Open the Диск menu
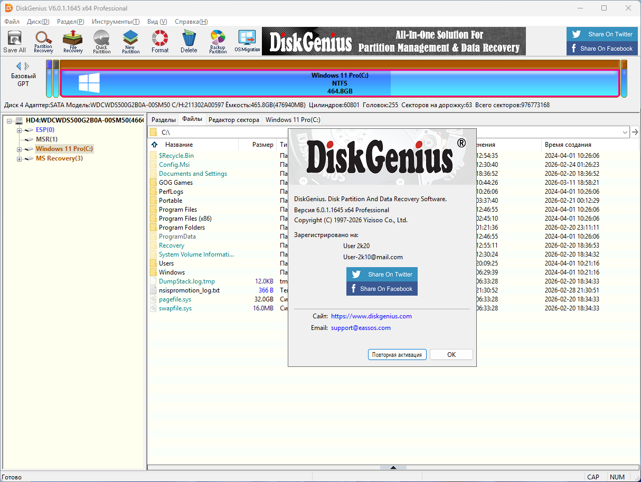 (x=38, y=22)
